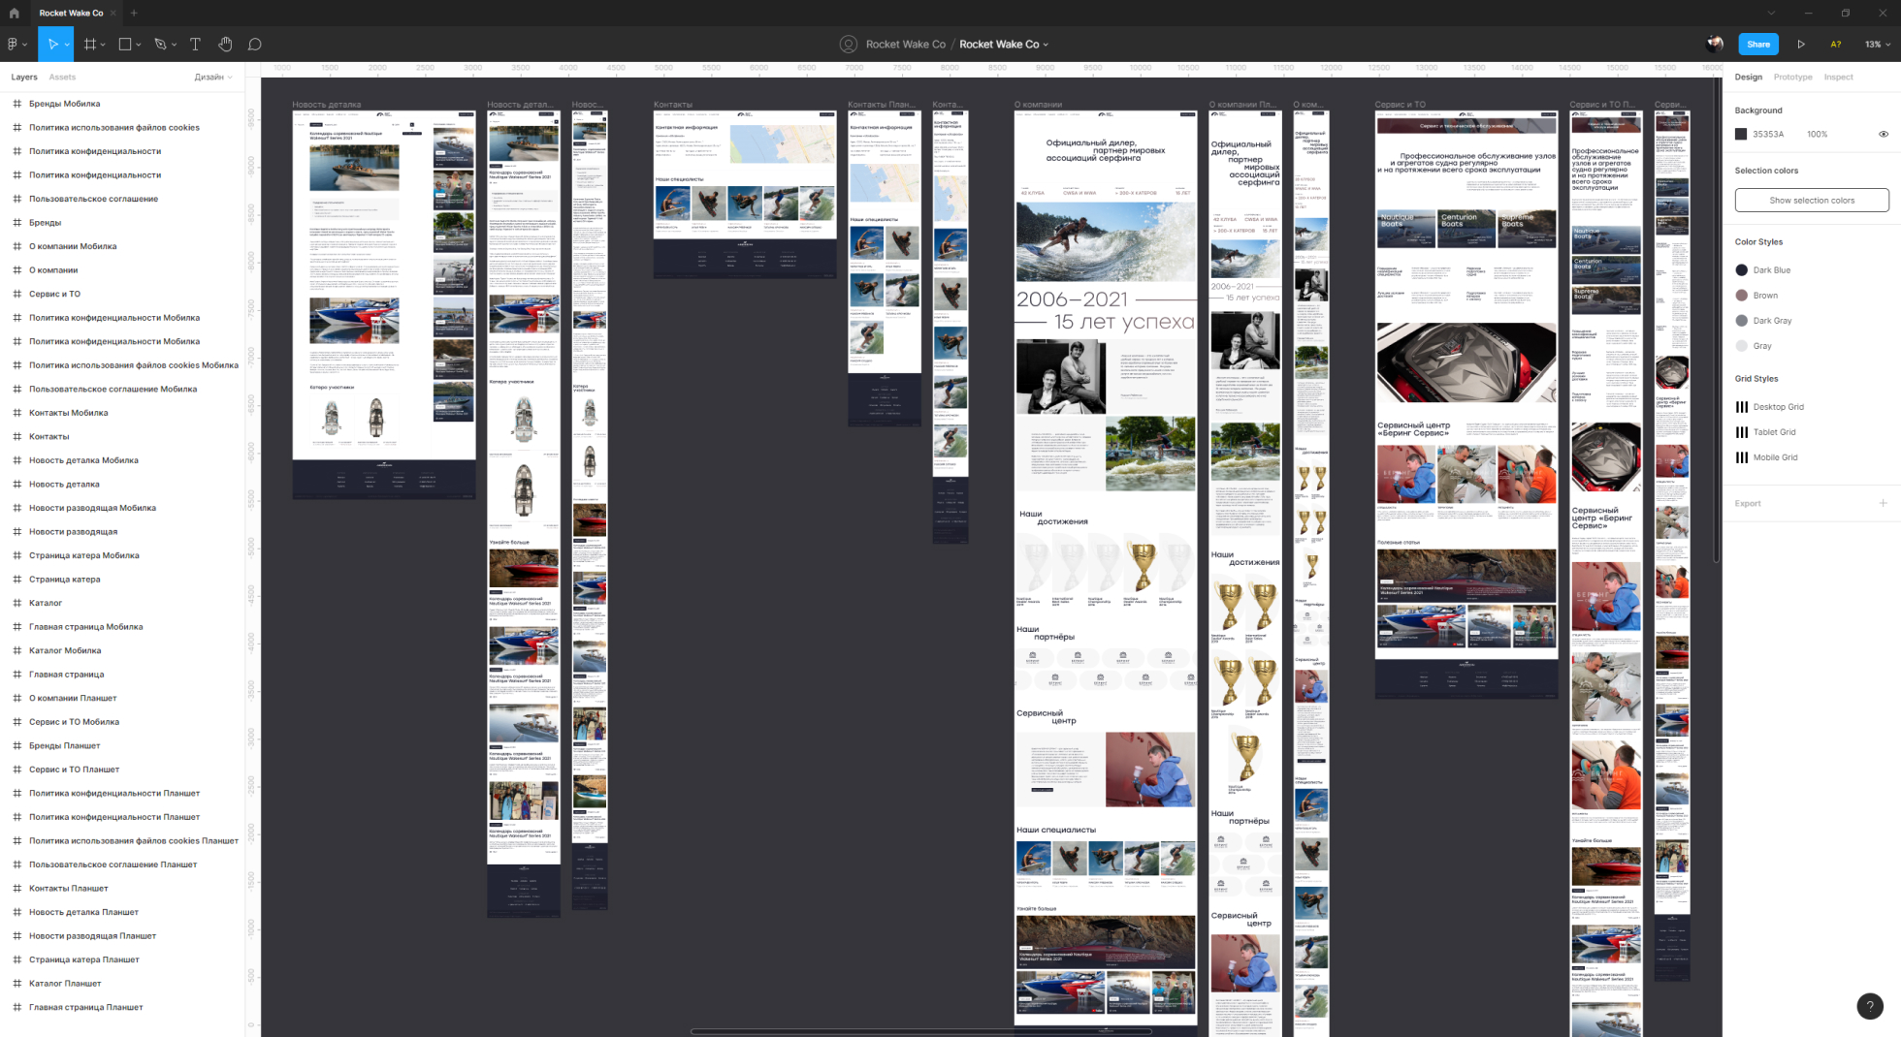Click the Show selection colors button
The height and width of the screenshot is (1037, 1901).
[x=1811, y=201]
